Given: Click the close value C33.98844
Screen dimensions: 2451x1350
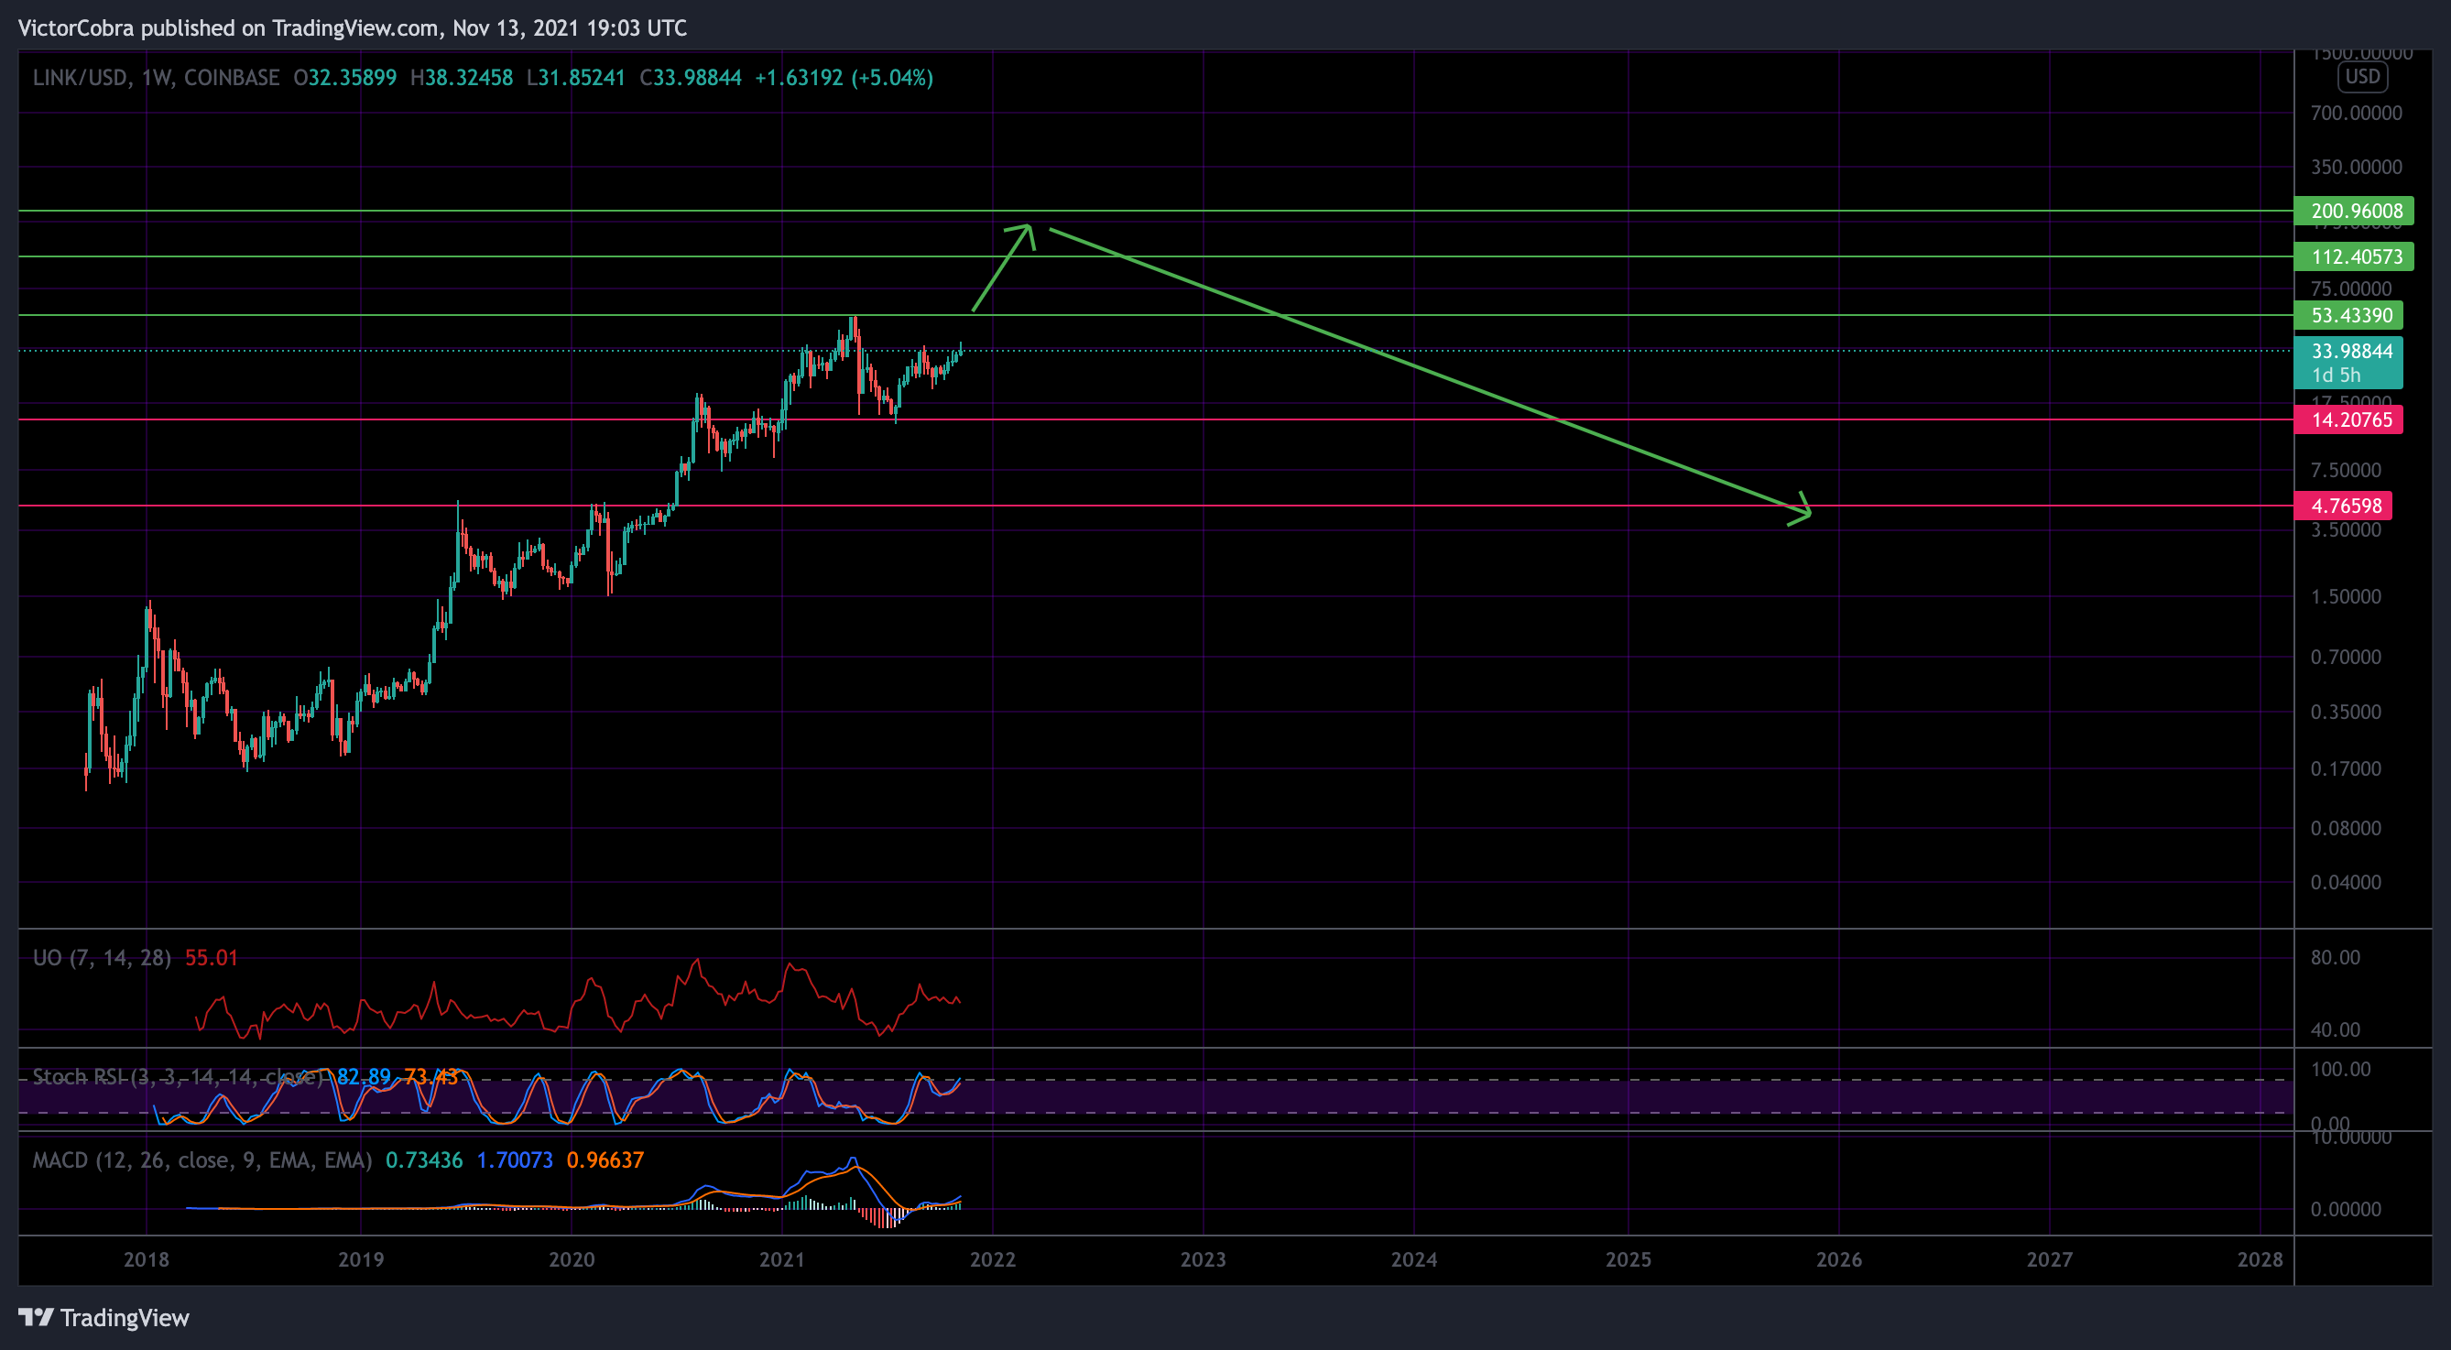Looking at the screenshot, I should point(691,78).
